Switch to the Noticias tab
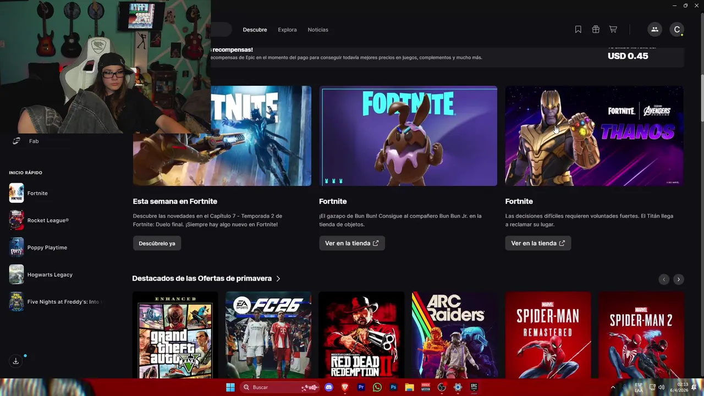 click(x=318, y=30)
